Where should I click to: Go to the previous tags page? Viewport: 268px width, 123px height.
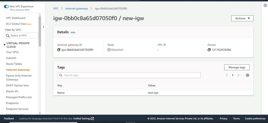[227, 75]
